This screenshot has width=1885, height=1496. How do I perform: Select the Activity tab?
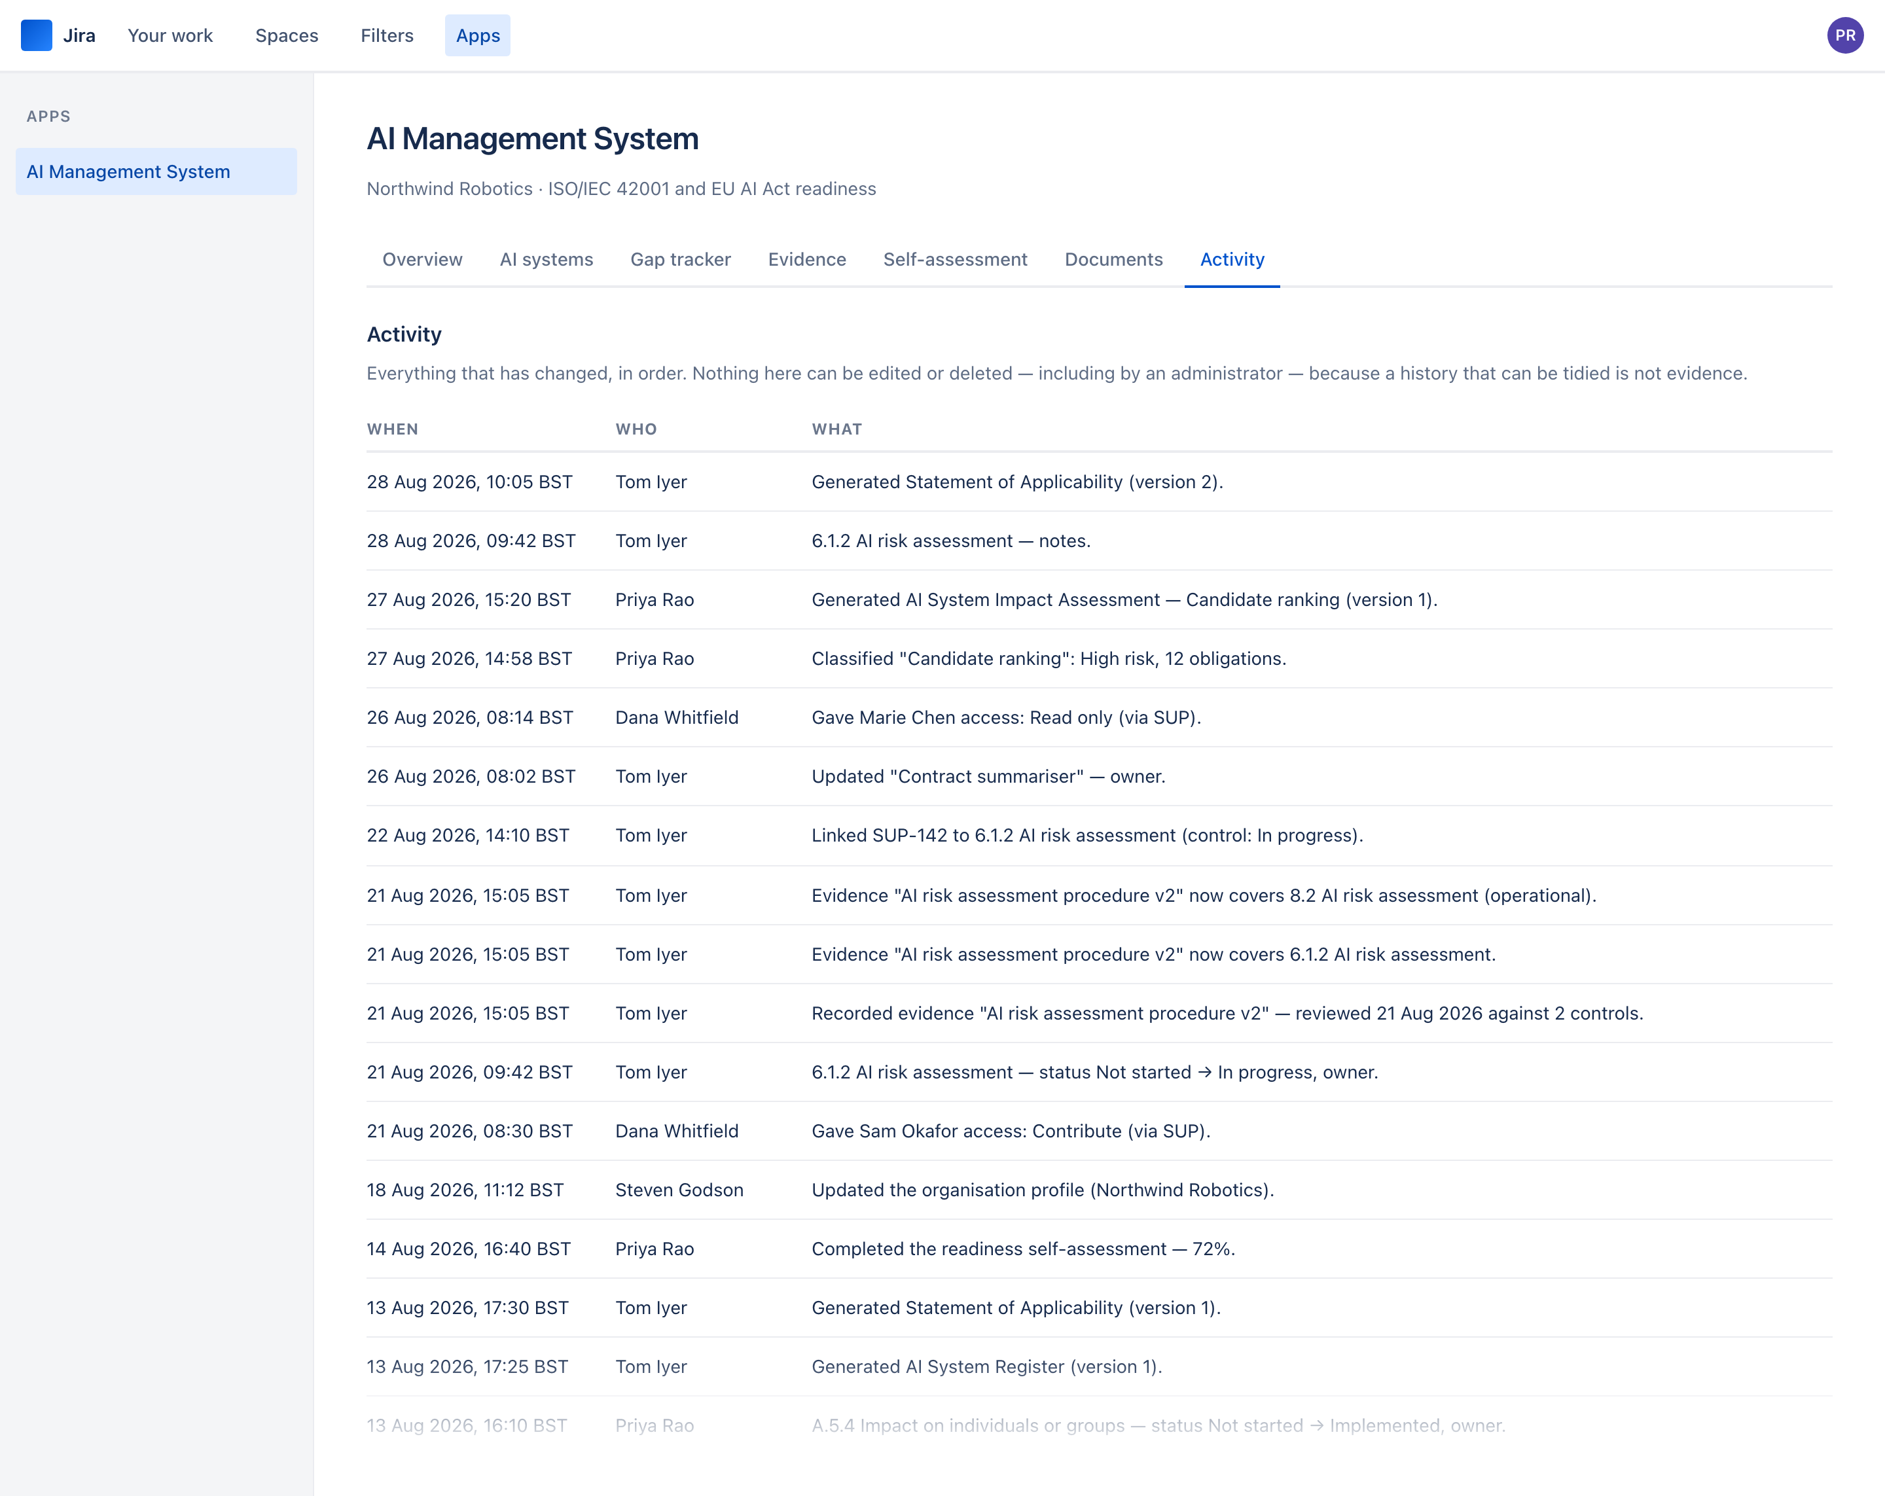pyautogui.click(x=1232, y=260)
